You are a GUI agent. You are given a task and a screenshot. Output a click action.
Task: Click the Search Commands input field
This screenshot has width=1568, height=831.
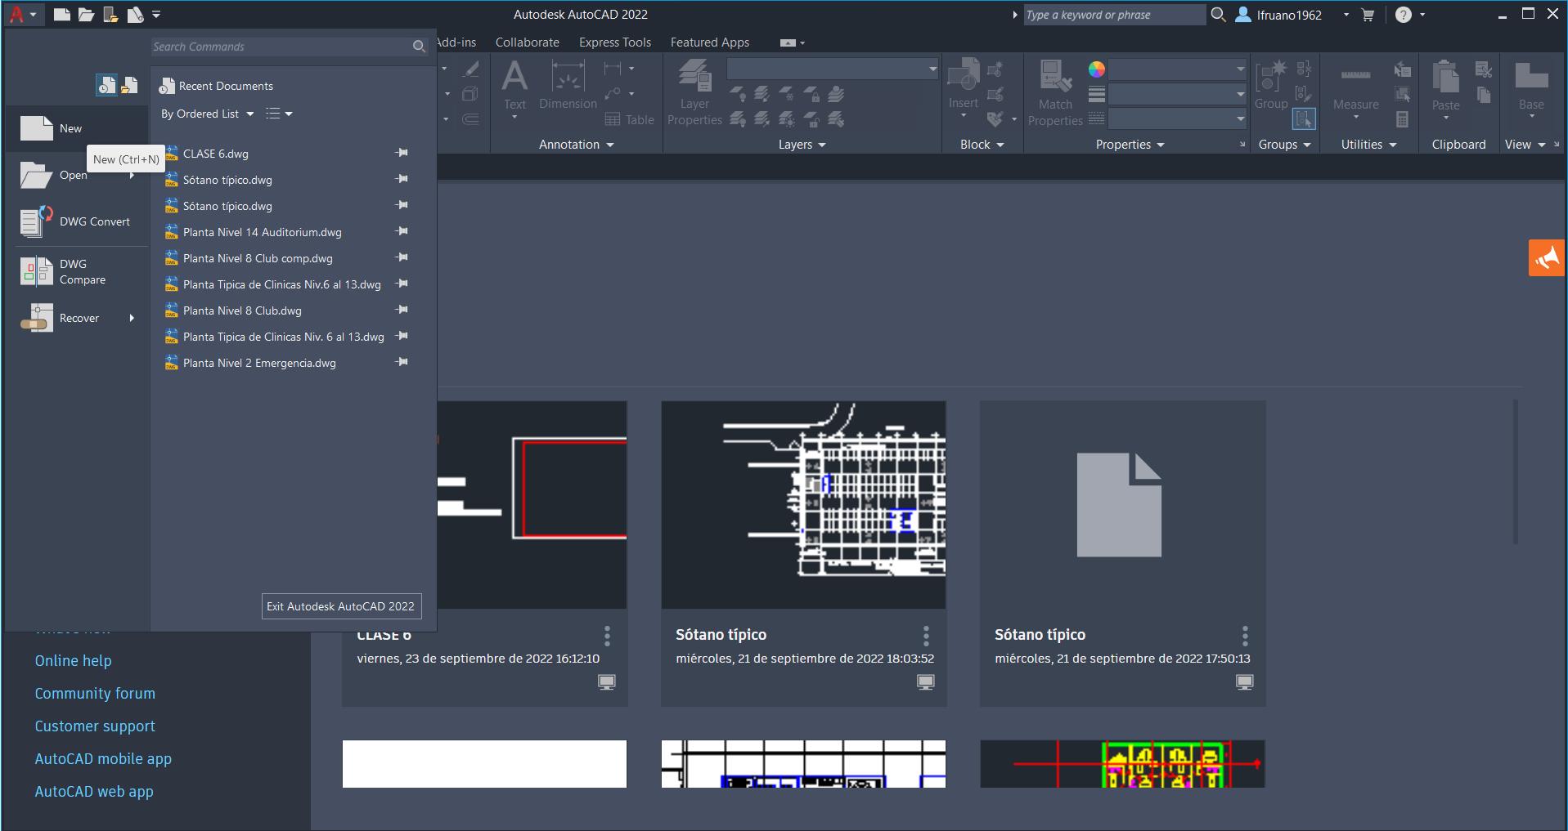click(x=281, y=47)
